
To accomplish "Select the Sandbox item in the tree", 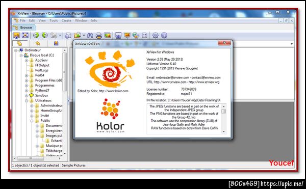I will click(x=41, y=95).
